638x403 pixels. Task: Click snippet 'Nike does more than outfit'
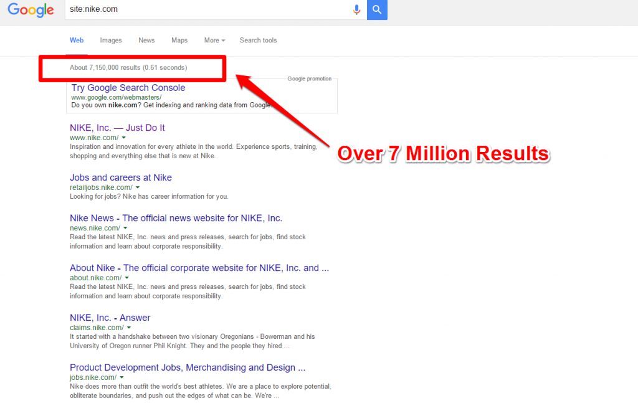201,391
